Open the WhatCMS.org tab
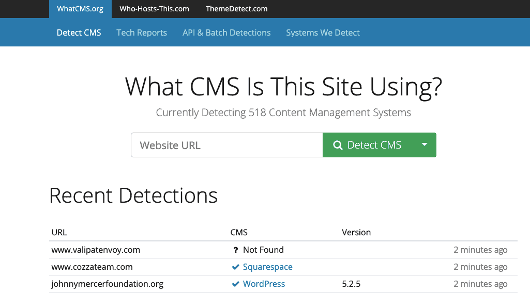The height and width of the screenshot is (293, 530). click(80, 9)
